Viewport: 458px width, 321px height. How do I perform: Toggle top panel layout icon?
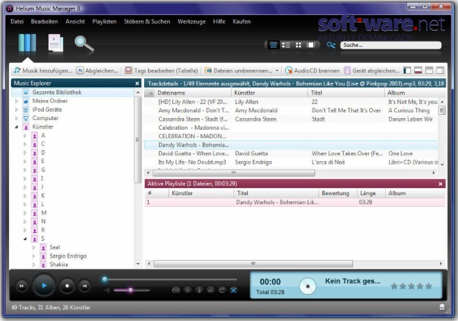click(x=429, y=70)
